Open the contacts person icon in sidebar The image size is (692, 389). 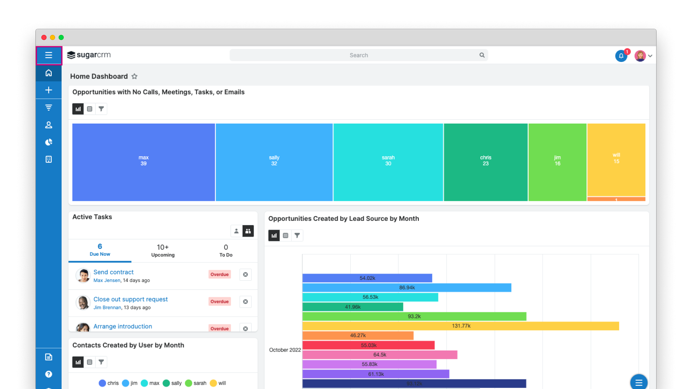coord(49,125)
